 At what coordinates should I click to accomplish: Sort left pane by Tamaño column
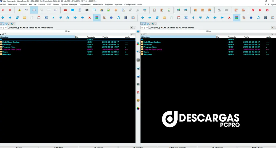91,37
